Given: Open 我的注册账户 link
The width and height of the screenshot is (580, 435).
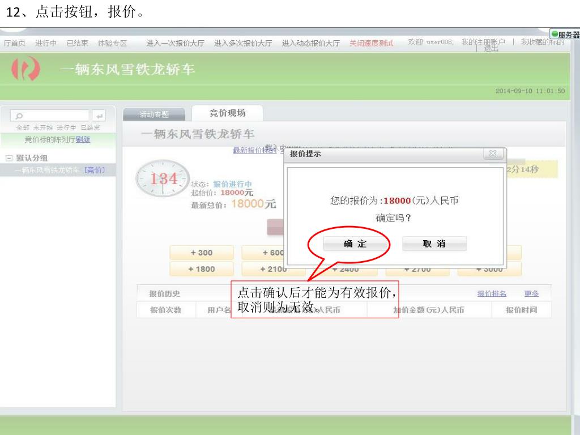Looking at the screenshot, I should click(x=483, y=42).
